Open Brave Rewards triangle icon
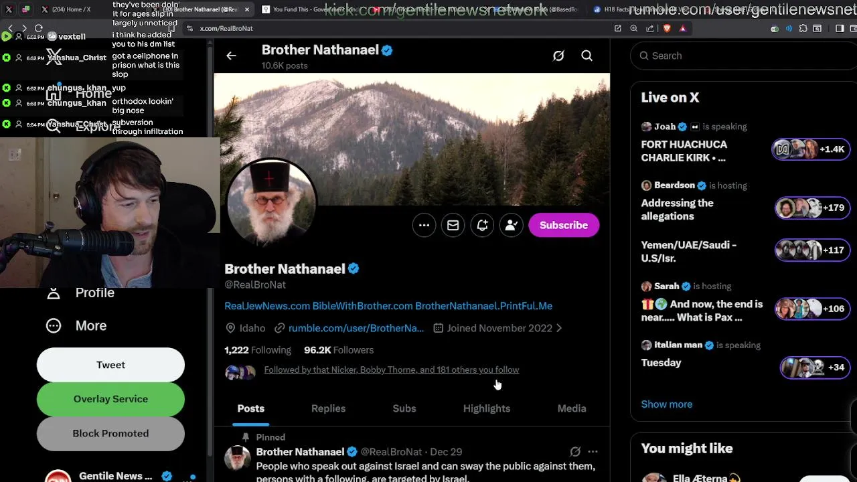Screen dimensions: 857x482 coord(683,29)
